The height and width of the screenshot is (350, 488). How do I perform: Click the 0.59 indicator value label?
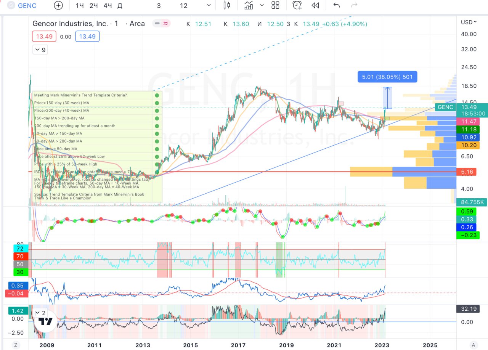click(x=467, y=212)
